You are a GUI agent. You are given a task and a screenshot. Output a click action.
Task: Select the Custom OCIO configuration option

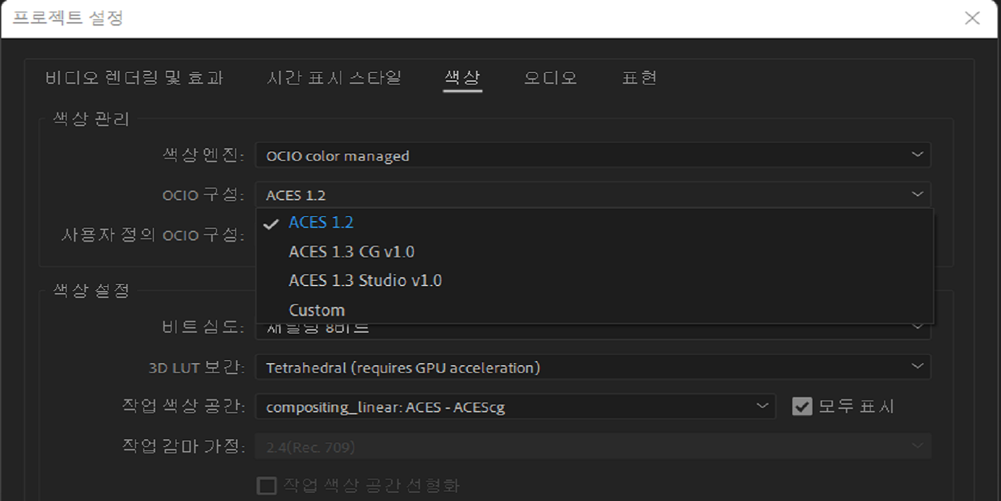pos(317,309)
